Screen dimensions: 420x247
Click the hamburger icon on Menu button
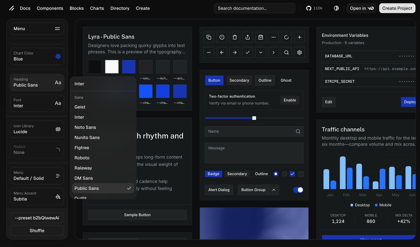tap(57, 29)
